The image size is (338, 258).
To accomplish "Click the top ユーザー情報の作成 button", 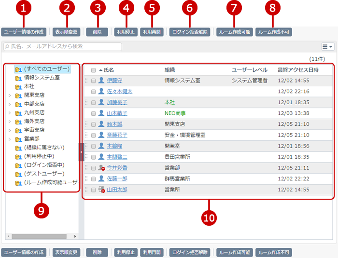I will click(x=24, y=32).
